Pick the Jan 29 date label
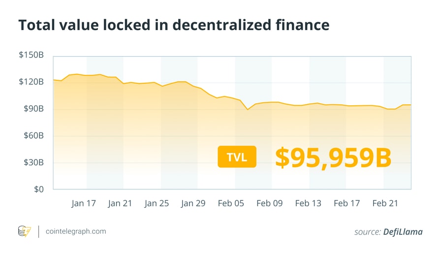 194,203
